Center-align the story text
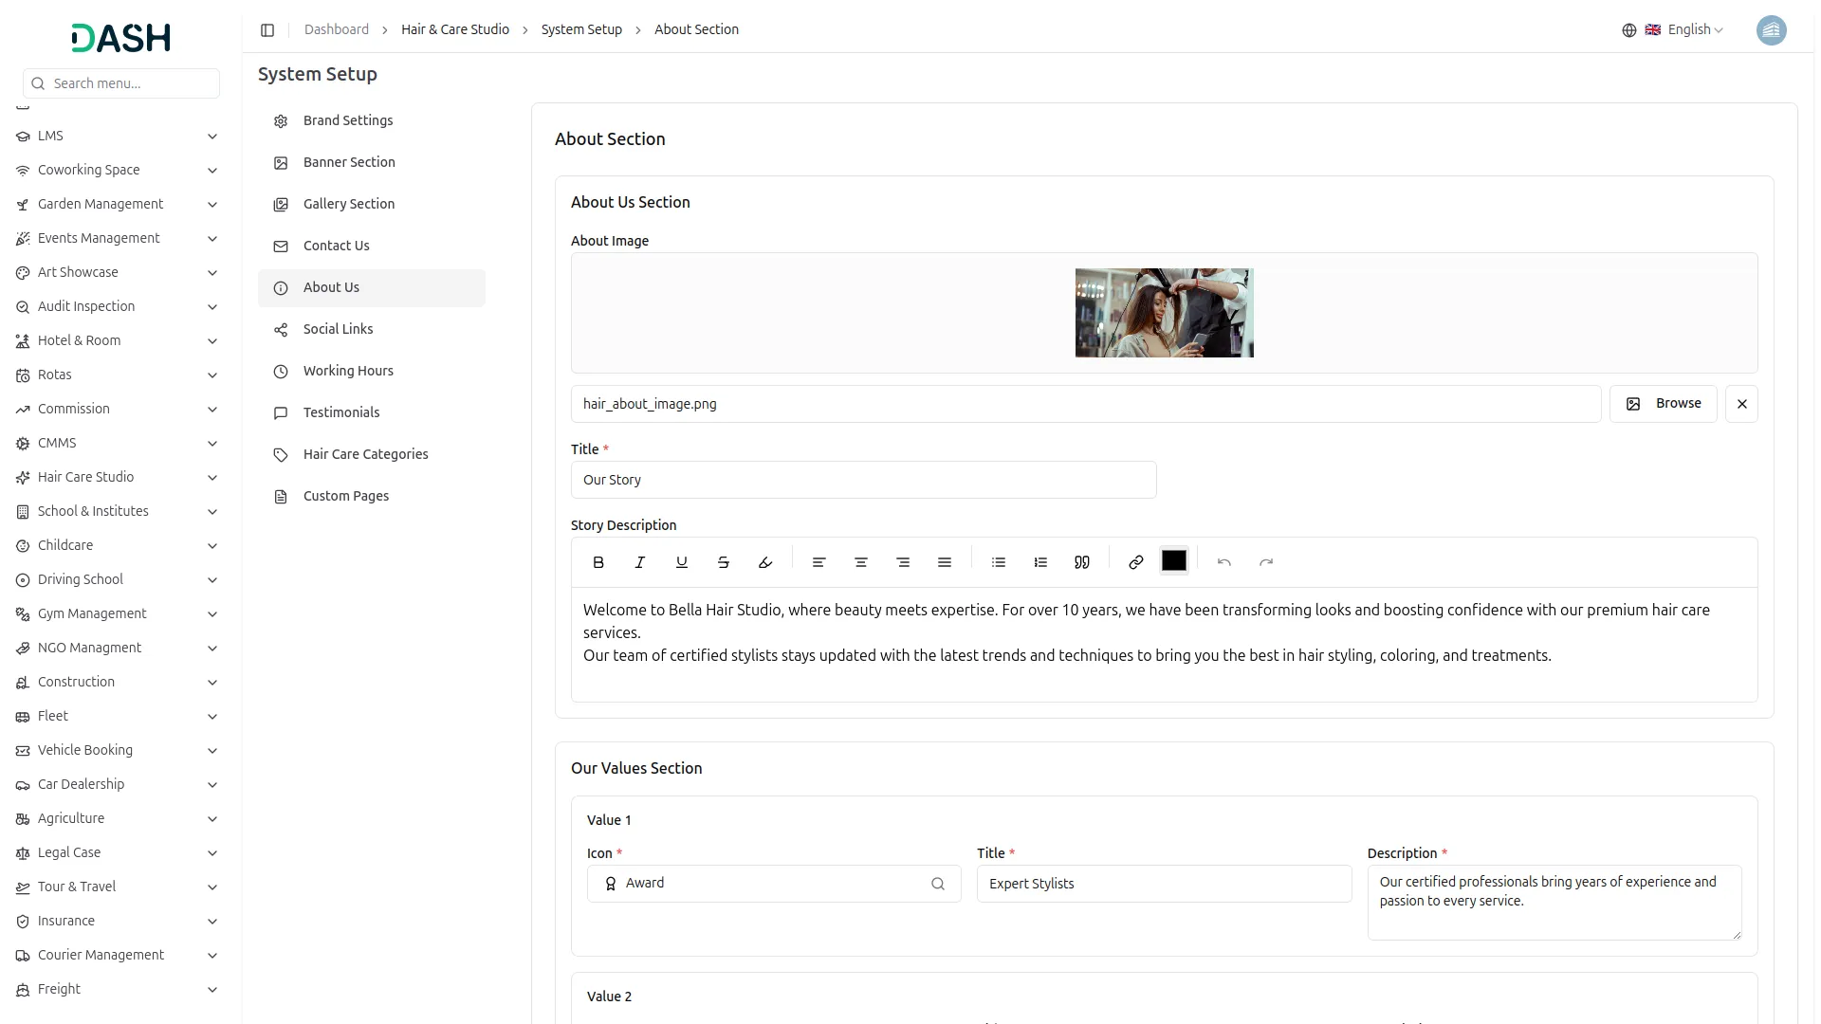Screen dimensions: 1821x1024 tap(861, 562)
